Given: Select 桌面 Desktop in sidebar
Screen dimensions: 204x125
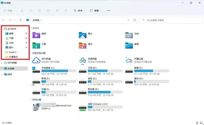Looking at the screenshot, I should [x=11, y=33].
